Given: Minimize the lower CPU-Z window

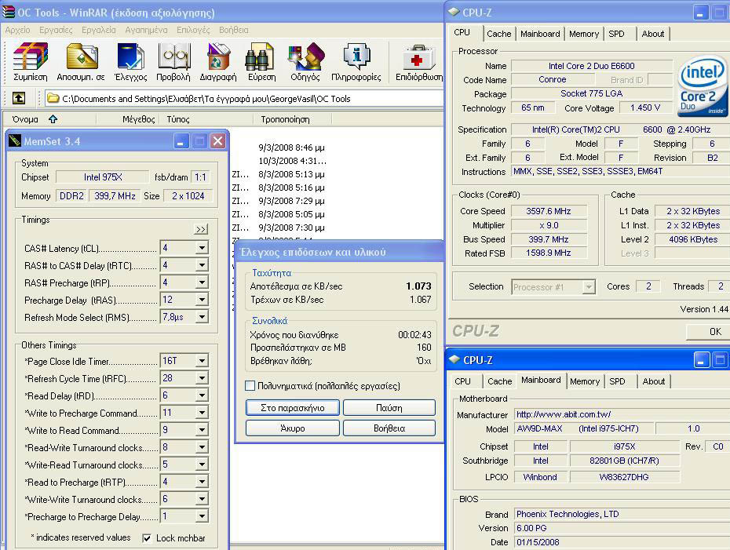Looking at the screenshot, I should 701,359.
